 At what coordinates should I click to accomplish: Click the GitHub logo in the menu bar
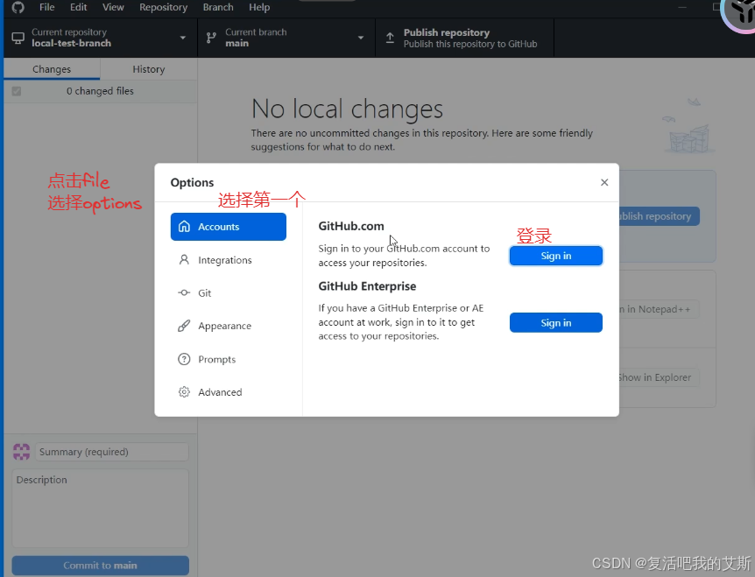(x=18, y=7)
